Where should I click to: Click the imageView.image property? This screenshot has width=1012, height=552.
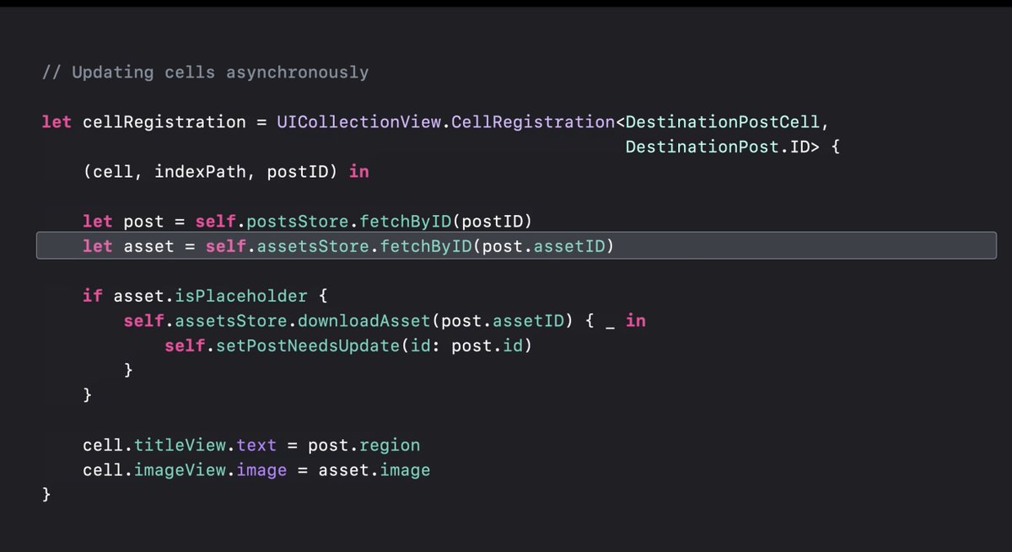tap(228, 469)
